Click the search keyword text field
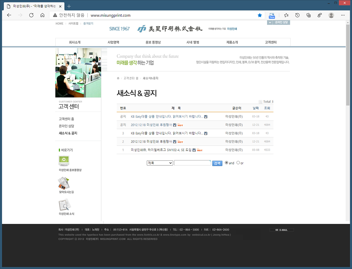Screen dimensions: 352x269 pyautogui.click(x=192, y=163)
